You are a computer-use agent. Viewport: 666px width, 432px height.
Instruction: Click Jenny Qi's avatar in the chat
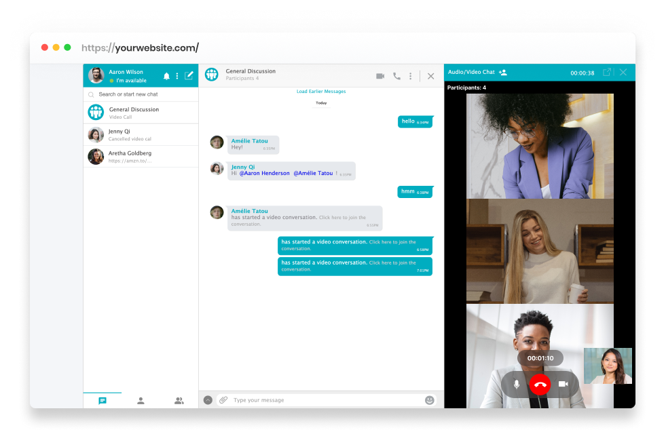(x=217, y=168)
